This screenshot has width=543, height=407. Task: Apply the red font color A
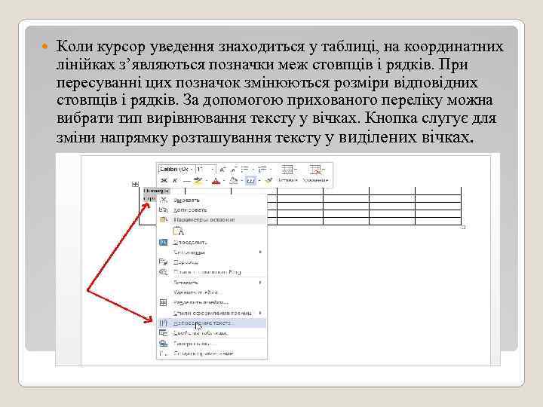click(216, 180)
